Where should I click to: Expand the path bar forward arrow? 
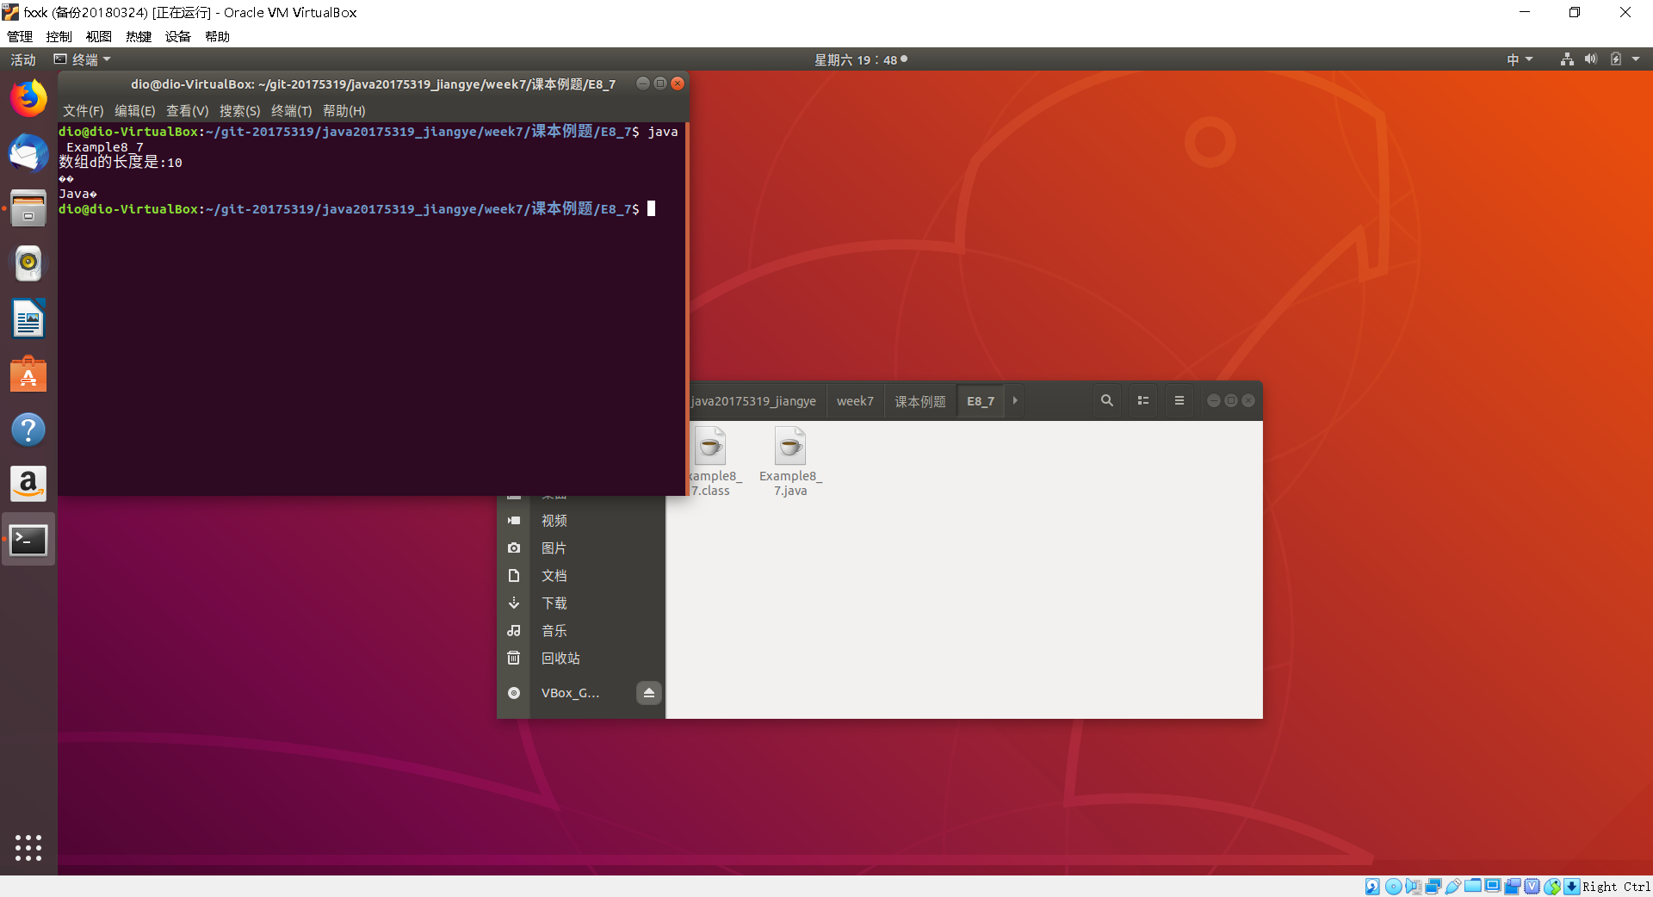point(1015,400)
